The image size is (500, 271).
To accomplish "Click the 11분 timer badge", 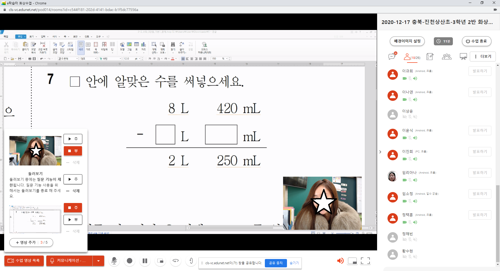I will click(x=443, y=41).
